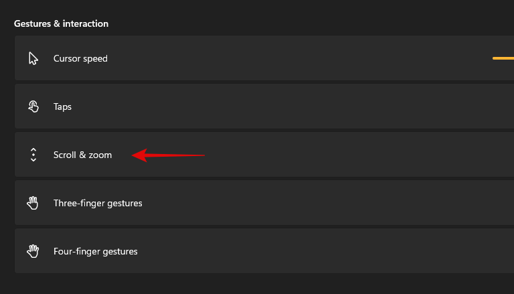
Task: Select the Cursor speed text label
Action: coord(80,58)
